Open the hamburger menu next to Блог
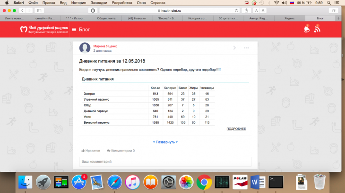Viewport: 345px width, 193px height. pos(74,30)
